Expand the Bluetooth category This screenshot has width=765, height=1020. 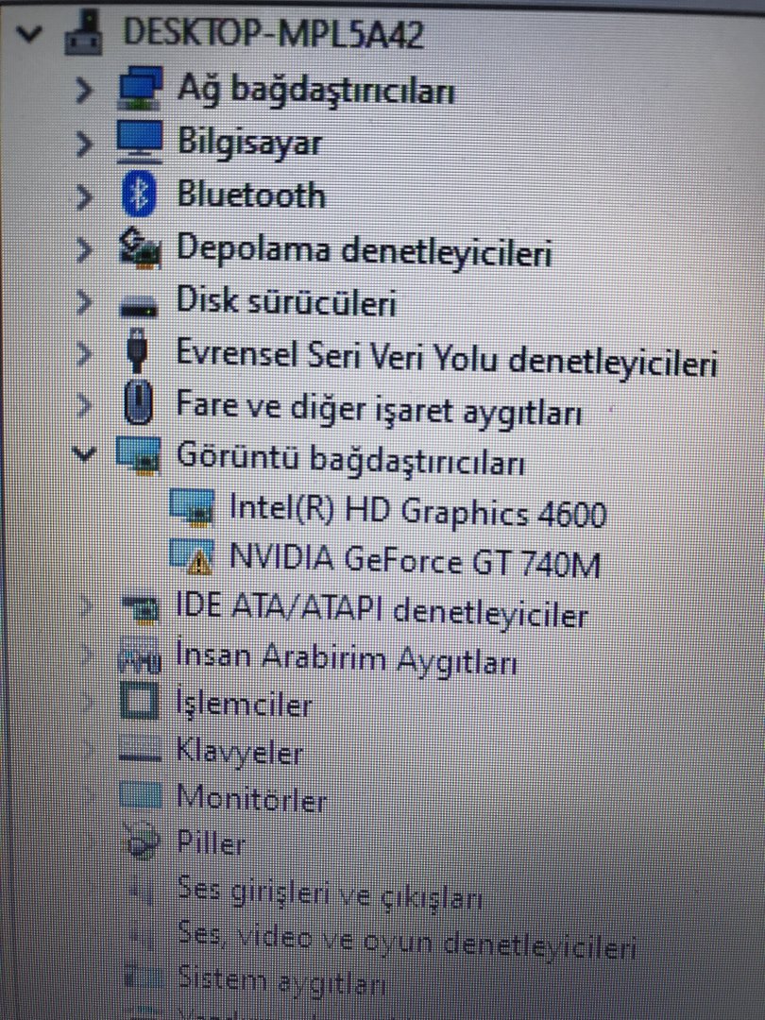[x=83, y=196]
